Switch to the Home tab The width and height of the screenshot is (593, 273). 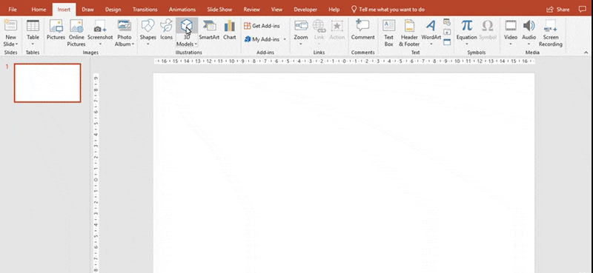(39, 10)
